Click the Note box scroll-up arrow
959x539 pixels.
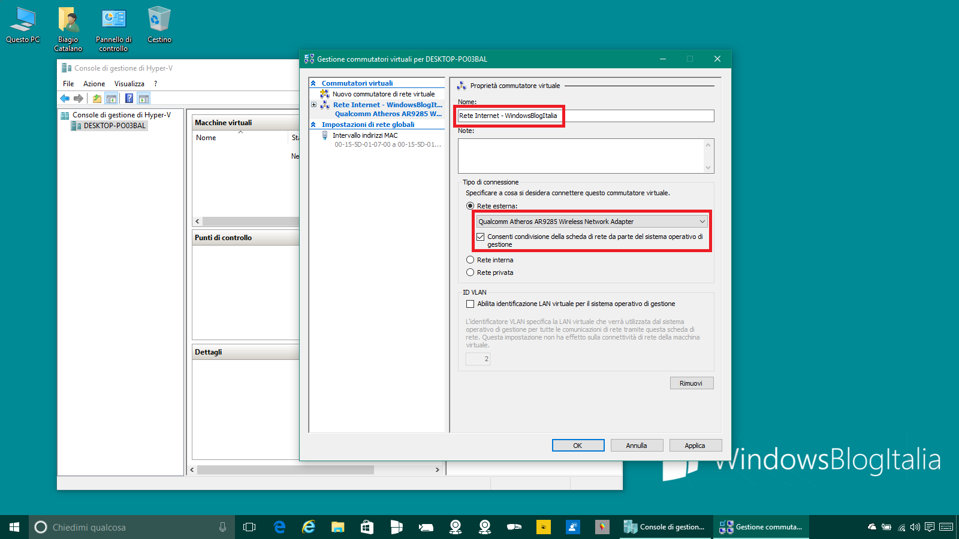(708, 144)
